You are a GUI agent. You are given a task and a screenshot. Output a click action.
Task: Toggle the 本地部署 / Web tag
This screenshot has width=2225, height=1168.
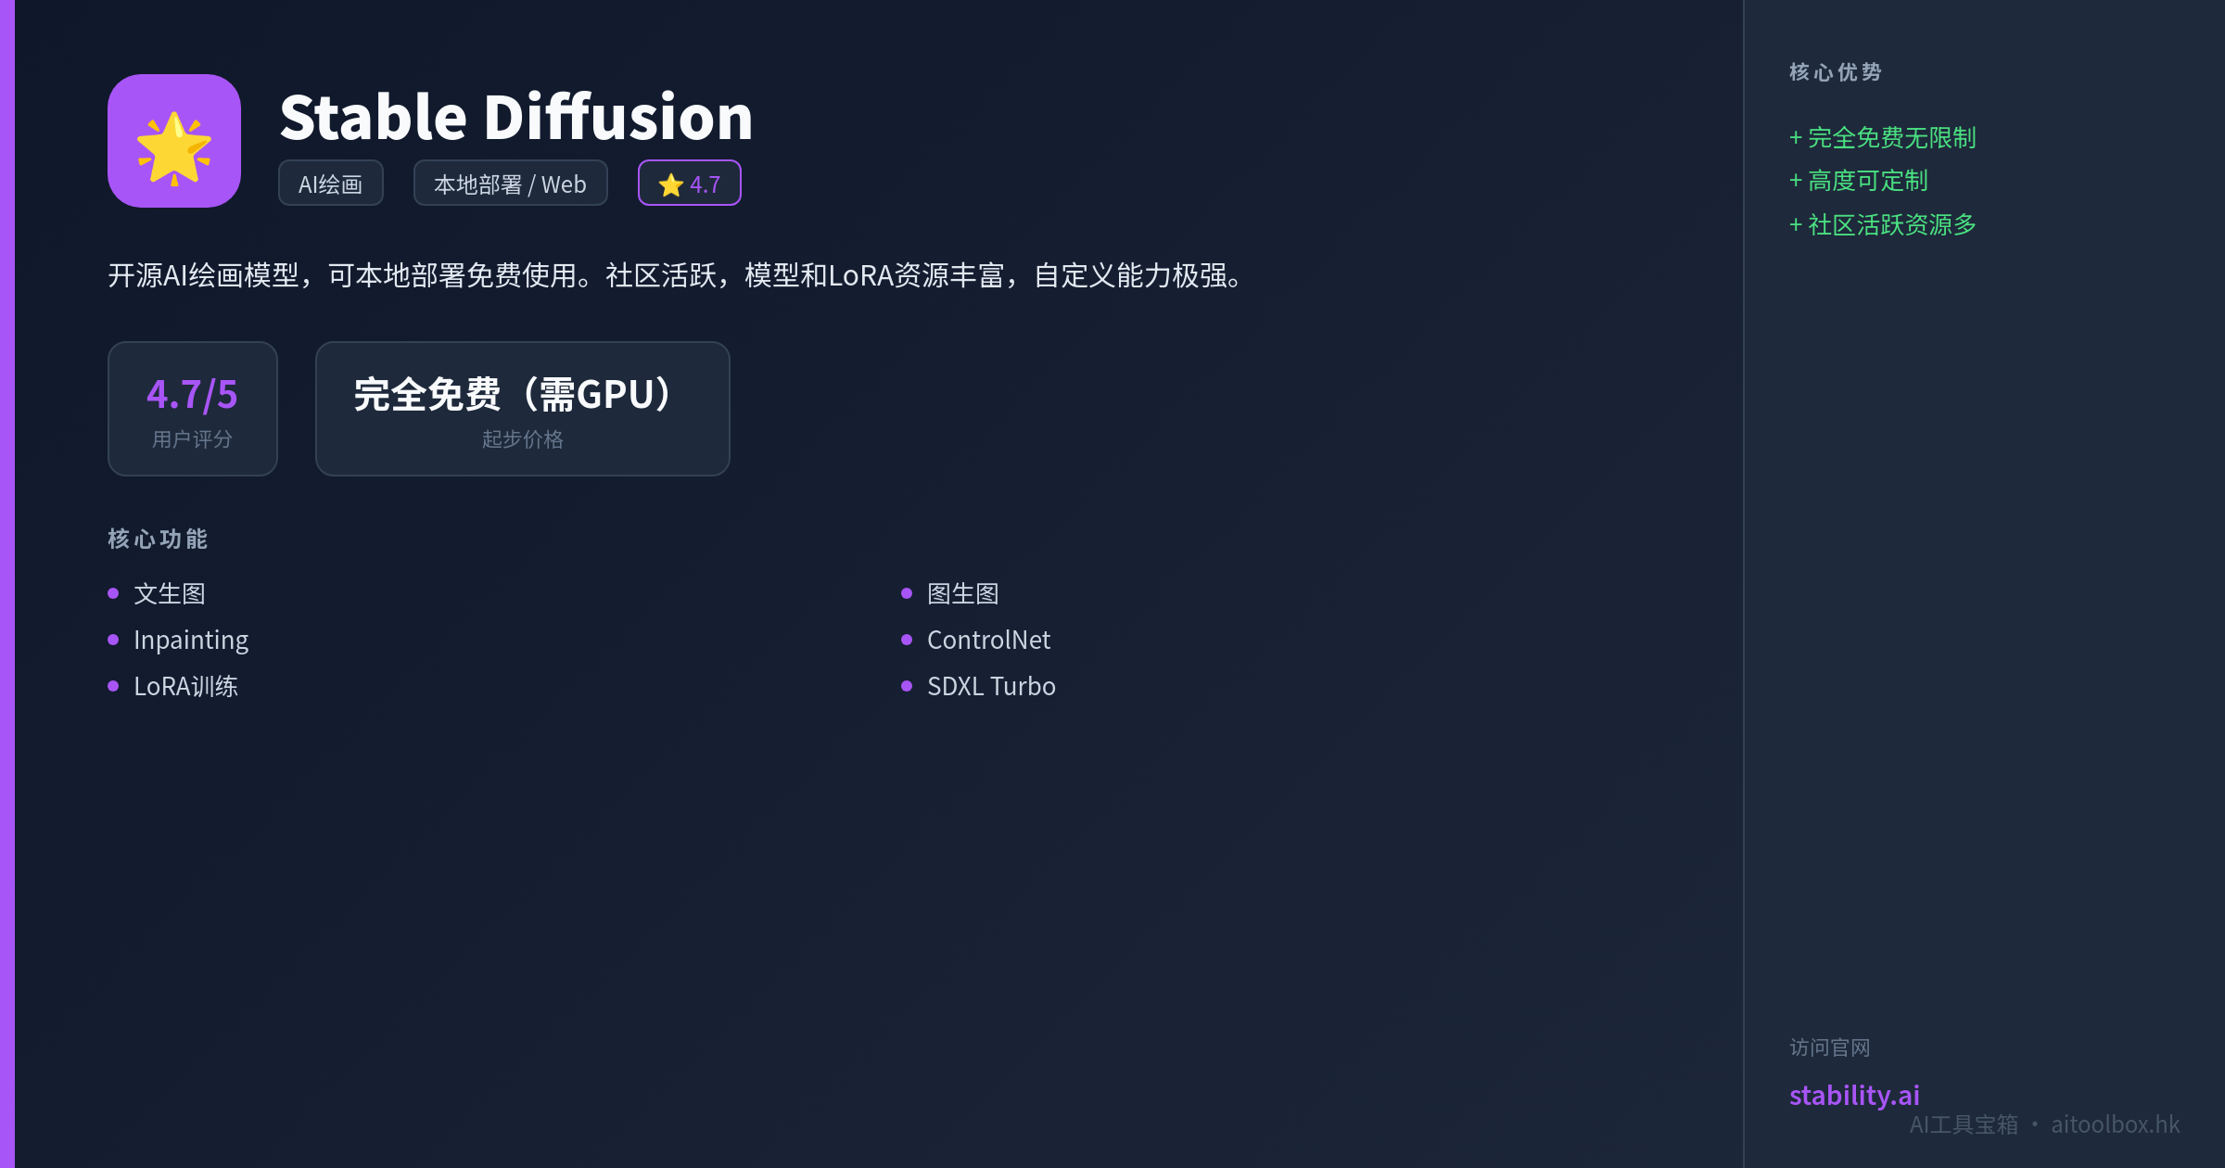click(x=510, y=183)
